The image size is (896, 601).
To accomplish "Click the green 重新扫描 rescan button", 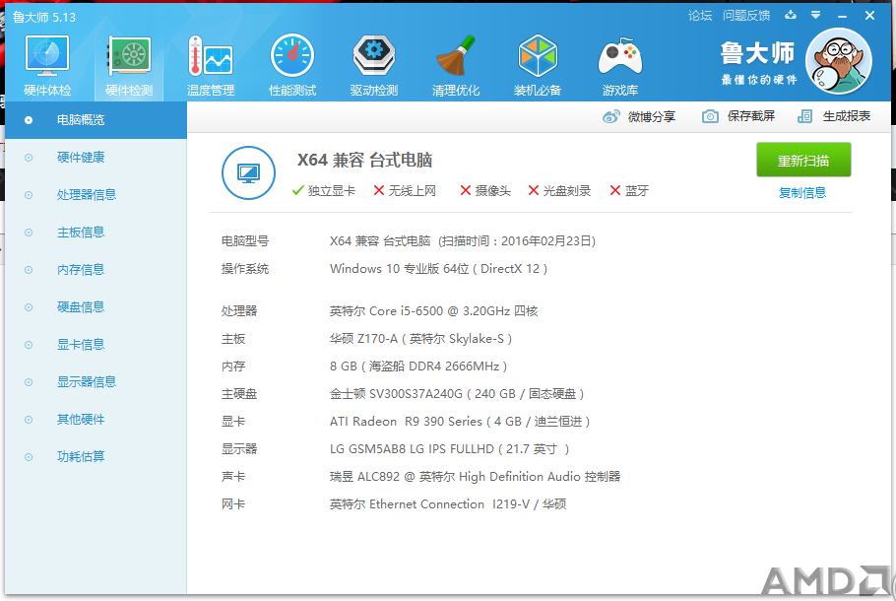I will tap(803, 161).
